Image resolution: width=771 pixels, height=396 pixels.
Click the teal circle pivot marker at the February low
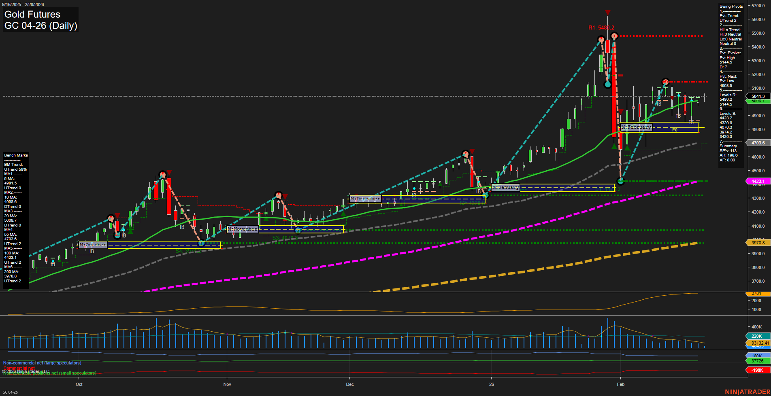click(x=621, y=181)
